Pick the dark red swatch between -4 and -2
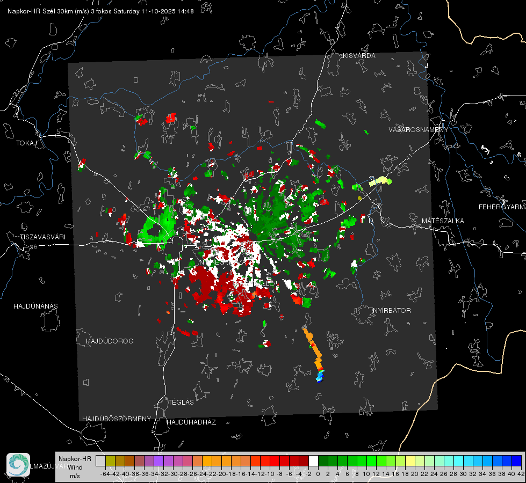Image resolution: width=526 pixels, height=483 pixels. tap(304, 460)
